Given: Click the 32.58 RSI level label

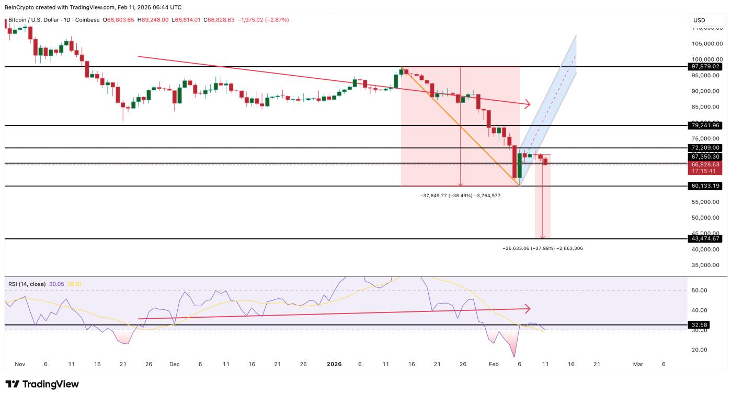Looking at the screenshot, I should click(x=699, y=325).
